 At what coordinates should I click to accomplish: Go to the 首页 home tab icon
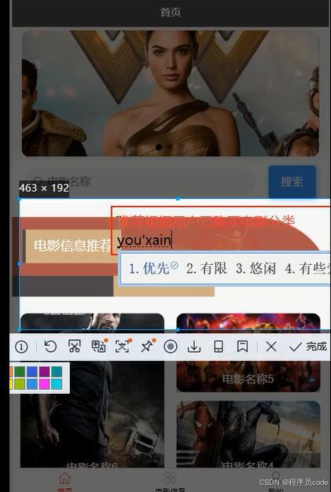pos(64,479)
